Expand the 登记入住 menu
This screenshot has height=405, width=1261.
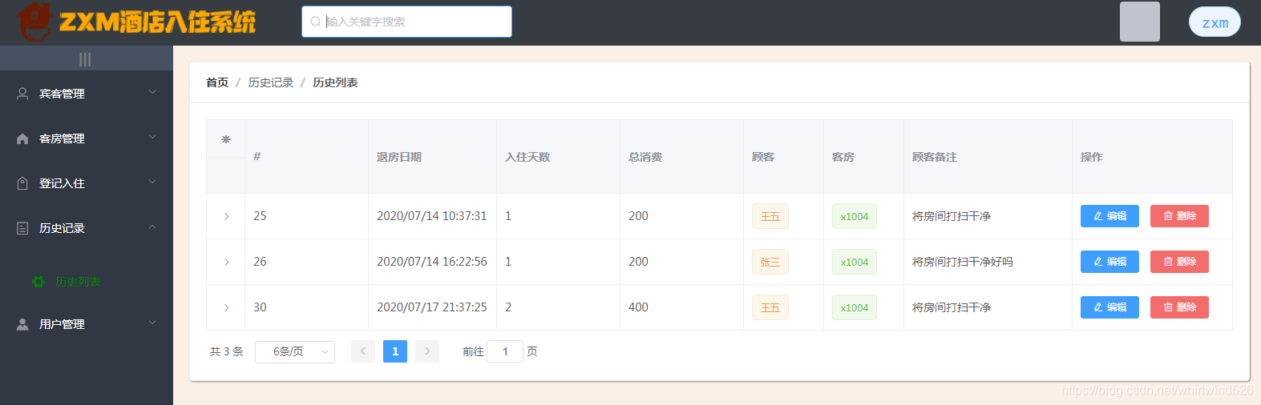pos(87,183)
